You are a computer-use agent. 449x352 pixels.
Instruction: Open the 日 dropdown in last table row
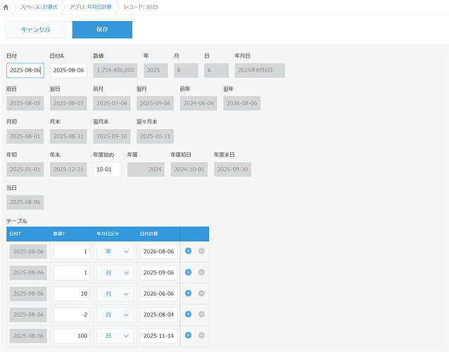115,336
